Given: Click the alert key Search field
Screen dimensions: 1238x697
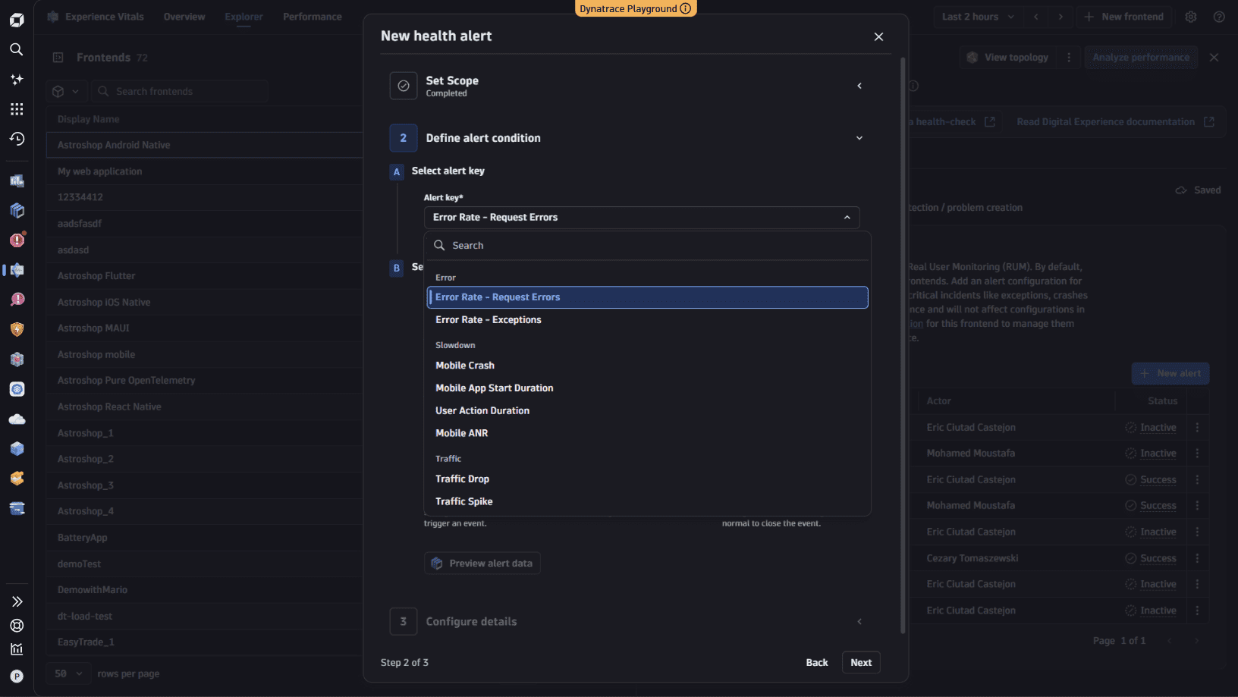Looking at the screenshot, I should (647, 246).
